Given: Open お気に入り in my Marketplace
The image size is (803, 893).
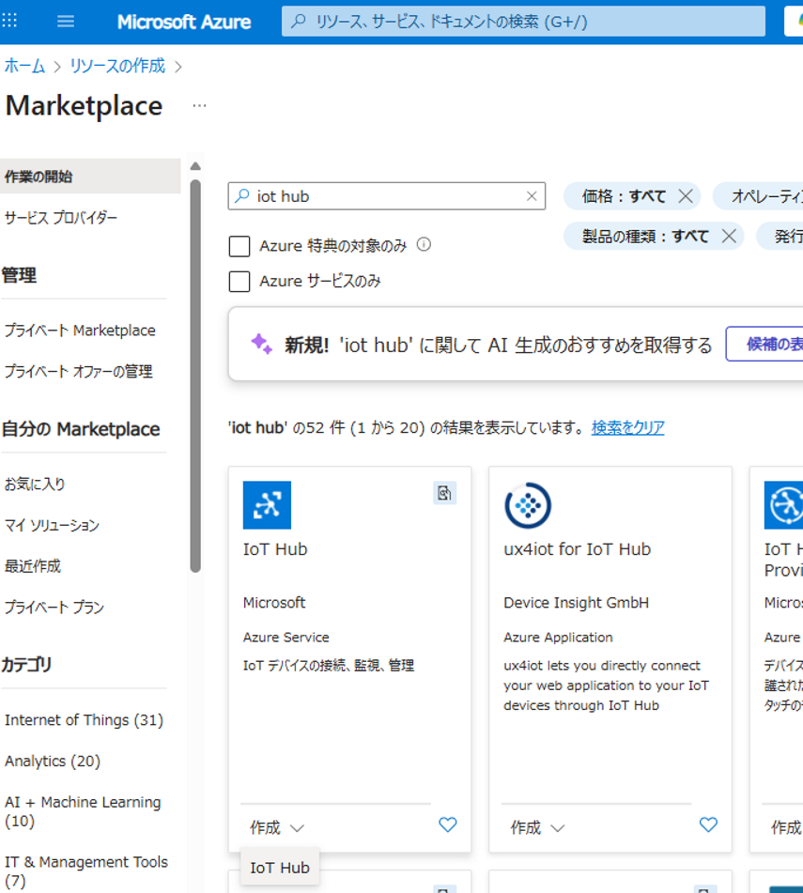Looking at the screenshot, I should [x=35, y=485].
